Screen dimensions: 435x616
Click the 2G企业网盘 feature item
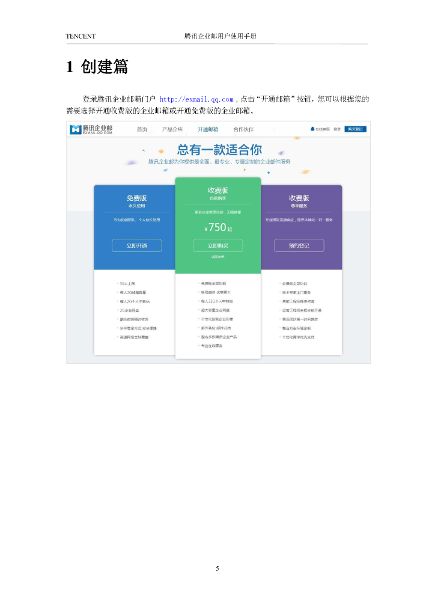point(129,310)
